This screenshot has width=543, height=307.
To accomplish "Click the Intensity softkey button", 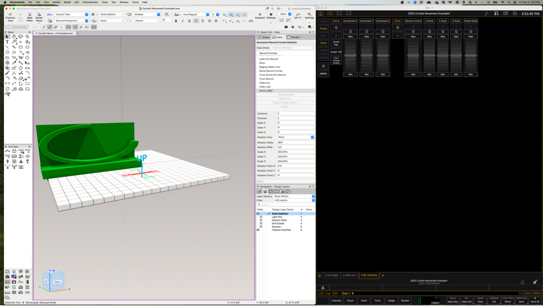I will coord(336,301).
